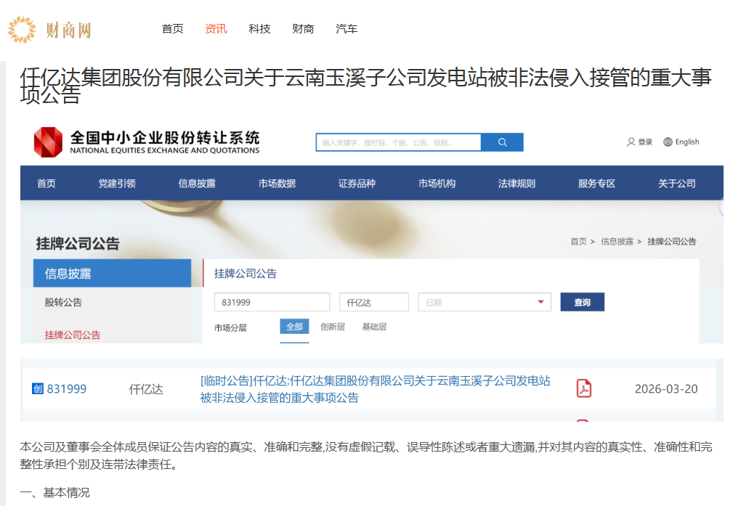Open 服务专区 in the blue navigation bar
This screenshot has height=506, width=733.
596,183
